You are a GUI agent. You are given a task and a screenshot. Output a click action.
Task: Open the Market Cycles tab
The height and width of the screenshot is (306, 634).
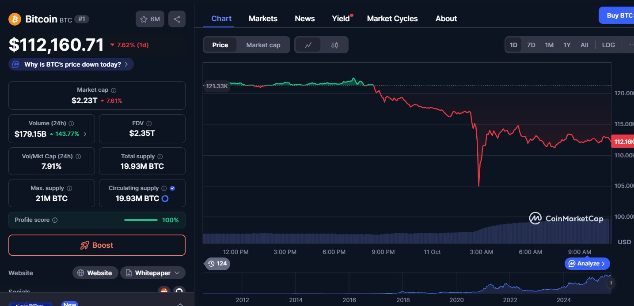coord(392,19)
